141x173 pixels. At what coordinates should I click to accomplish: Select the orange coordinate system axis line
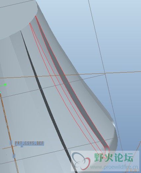tap(9, 133)
